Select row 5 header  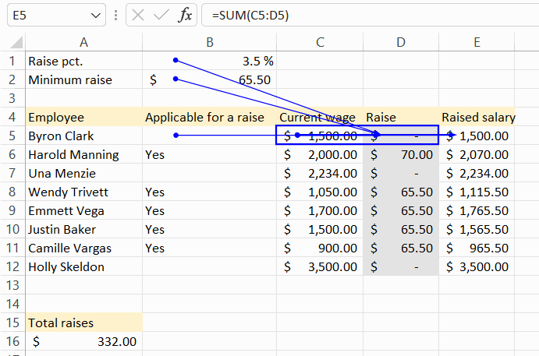(x=12, y=136)
